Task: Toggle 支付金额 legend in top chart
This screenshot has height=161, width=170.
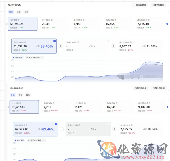Action: [x=18, y=58]
